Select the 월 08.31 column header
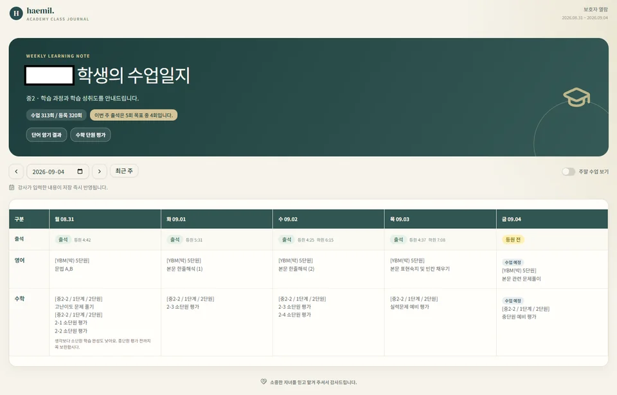Screen dimensions: 617x395 (x=105, y=219)
